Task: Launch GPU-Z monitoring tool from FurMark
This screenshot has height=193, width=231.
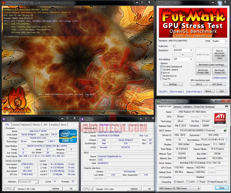Action: [199, 84]
